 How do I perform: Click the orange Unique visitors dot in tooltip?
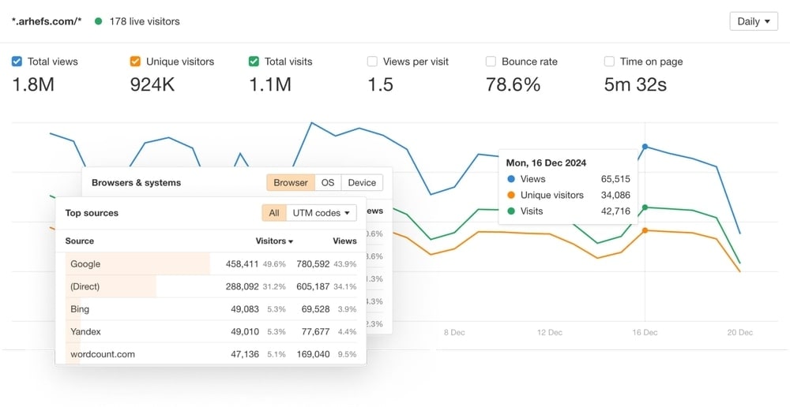(x=511, y=195)
